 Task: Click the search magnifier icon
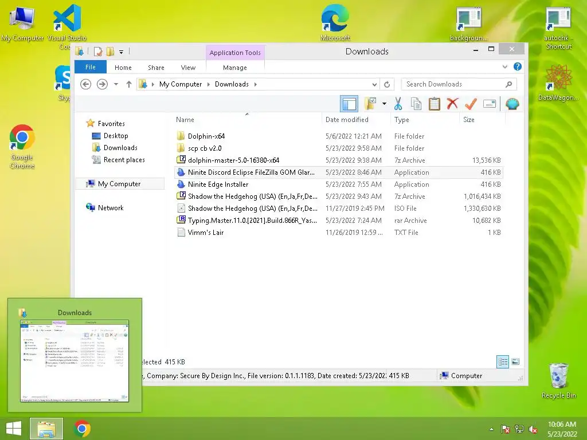508,84
